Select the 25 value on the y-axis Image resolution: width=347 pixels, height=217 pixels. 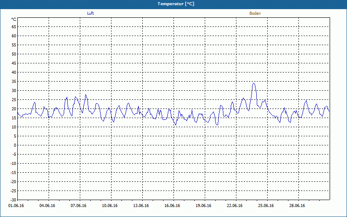[x=14, y=100]
